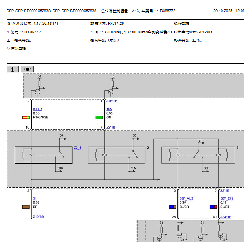This screenshot has height=242, width=244.
Task: Select pin number 40 at the bottom connector
Action: [215, 217]
